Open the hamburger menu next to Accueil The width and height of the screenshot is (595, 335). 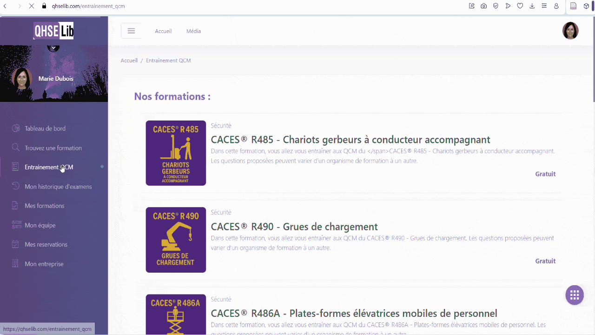point(131,30)
